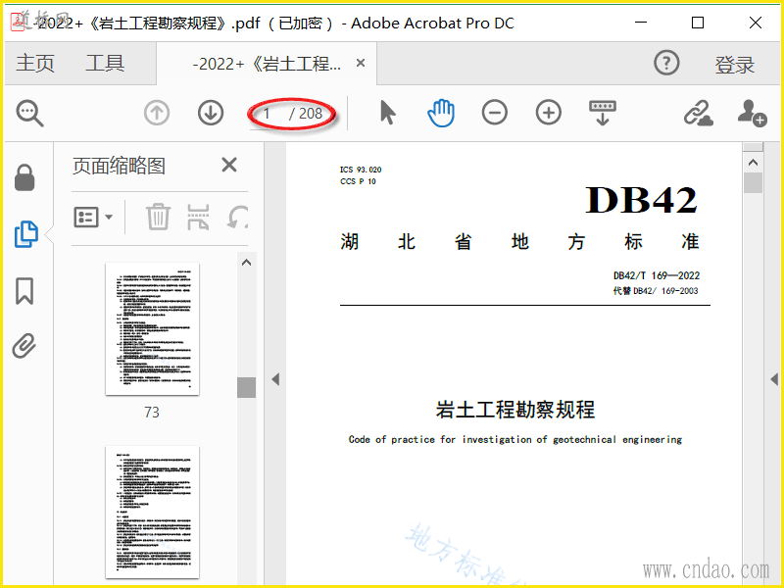Toggle page thumbnails panel icon
Screen dimensions: 784x588
coord(25,234)
